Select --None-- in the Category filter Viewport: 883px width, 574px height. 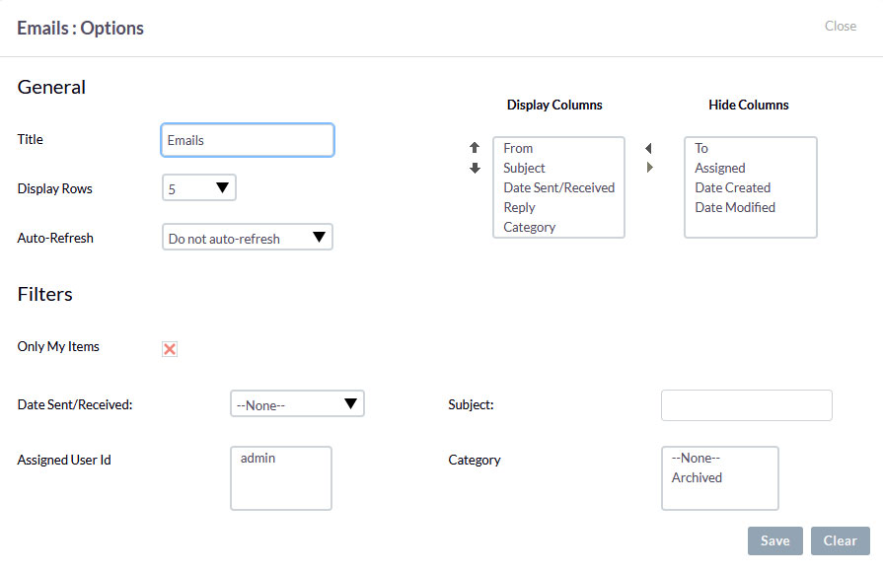click(696, 458)
